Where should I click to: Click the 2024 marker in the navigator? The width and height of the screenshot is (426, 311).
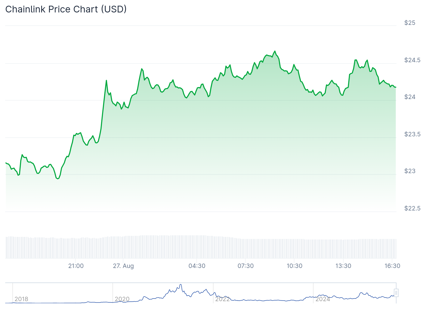pos(323,299)
